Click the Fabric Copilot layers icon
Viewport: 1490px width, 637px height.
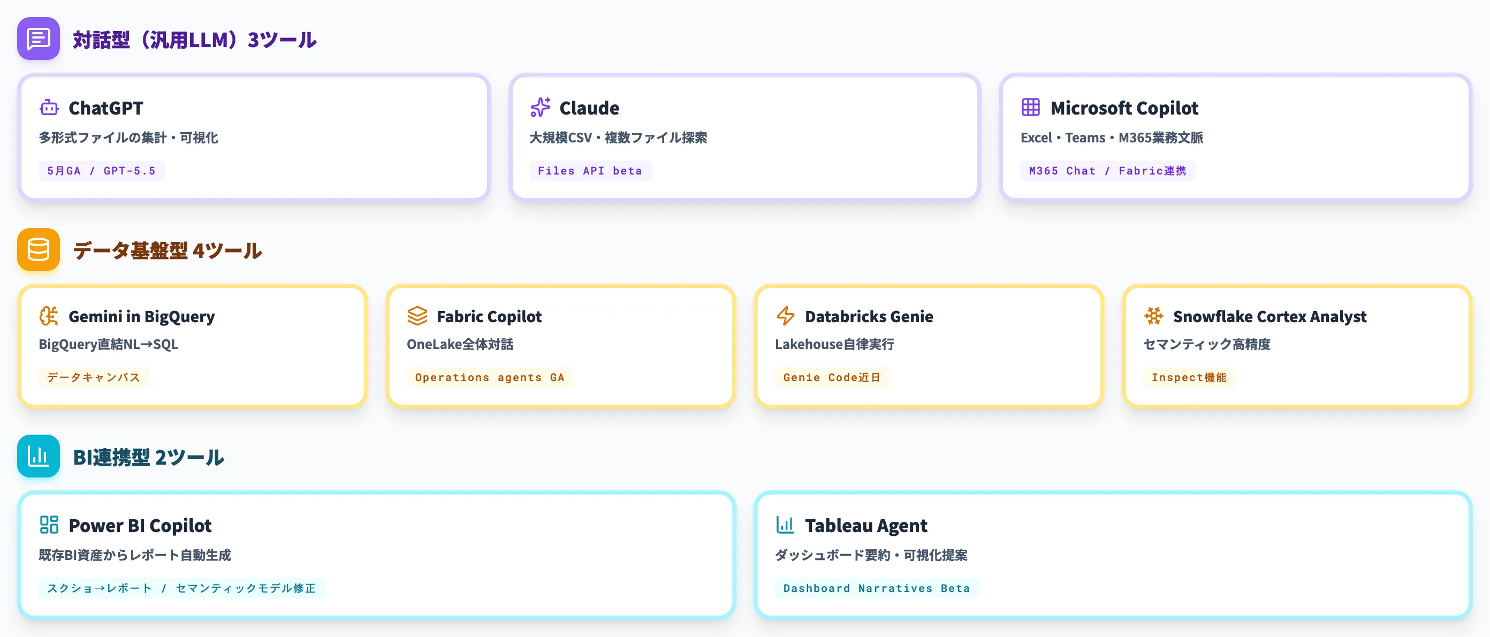tap(417, 316)
